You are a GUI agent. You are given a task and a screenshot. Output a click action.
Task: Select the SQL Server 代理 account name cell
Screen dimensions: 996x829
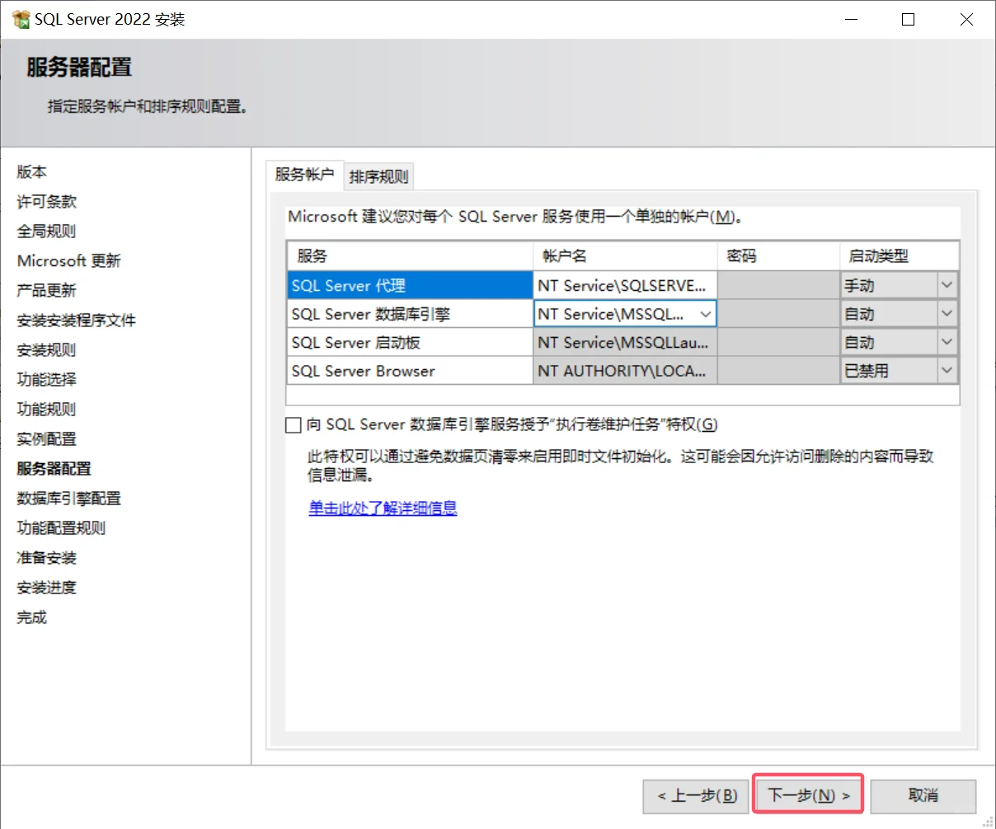tap(622, 284)
